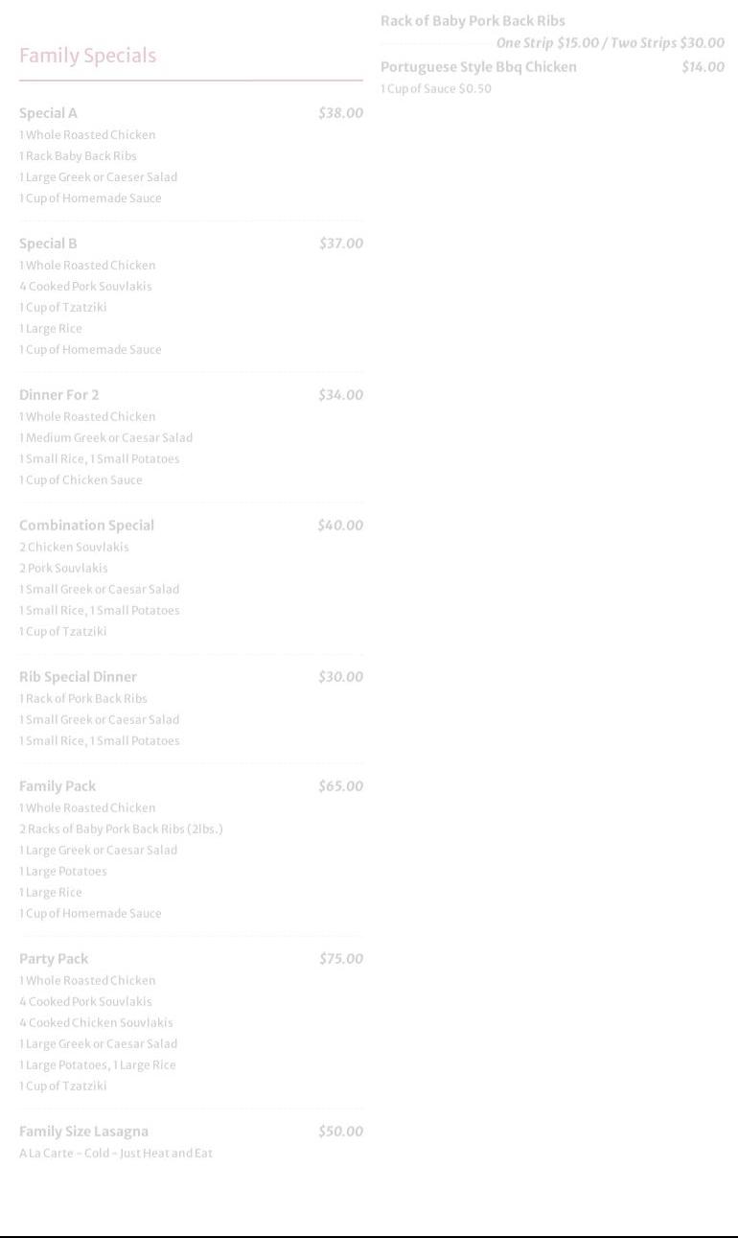Click Family Size Lasagna title
The height and width of the screenshot is (1238, 738).
pyautogui.click(x=83, y=1132)
